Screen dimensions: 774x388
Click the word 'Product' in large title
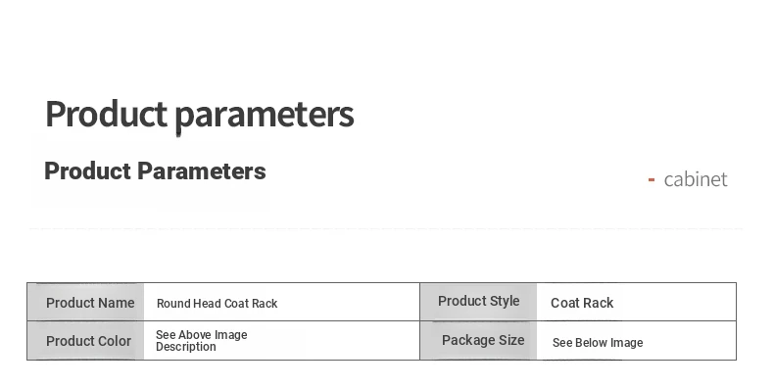tap(106, 114)
